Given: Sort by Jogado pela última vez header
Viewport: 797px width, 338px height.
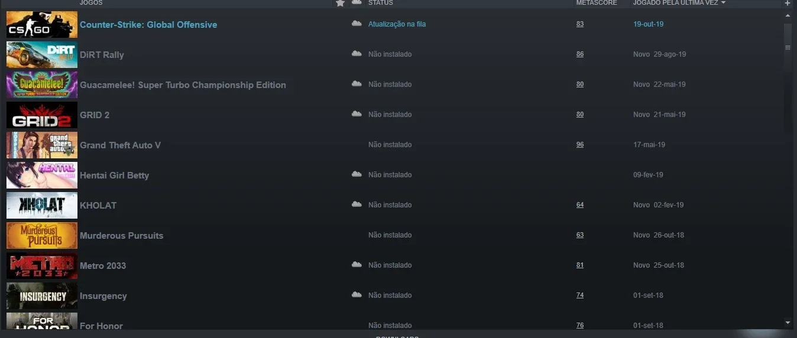Looking at the screenshot, I should click(679, 3).
